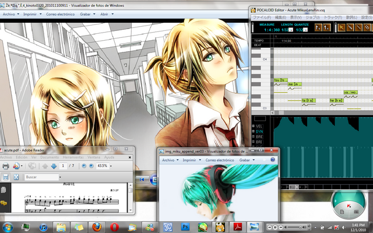Go to next page in Adobe Reader
The height and width of the screenshot is (233, 373).
pos(54,166)
